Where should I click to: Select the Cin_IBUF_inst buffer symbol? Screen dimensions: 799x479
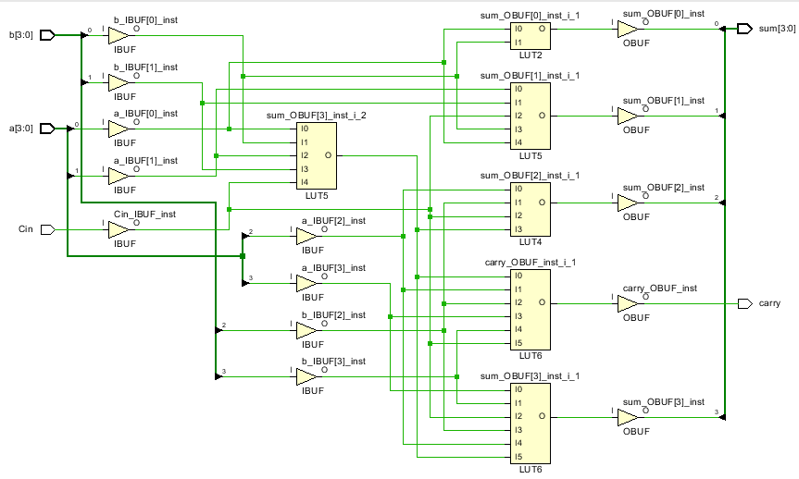click(x=119, y=229)
